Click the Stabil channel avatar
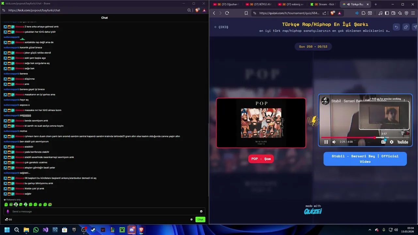 click(x=325, y=101)
